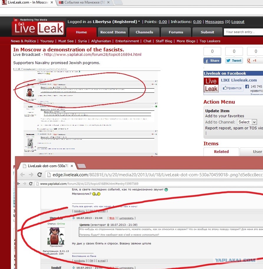Click the ПМ link under Восставшие из бана

click(x=91, y=261)
